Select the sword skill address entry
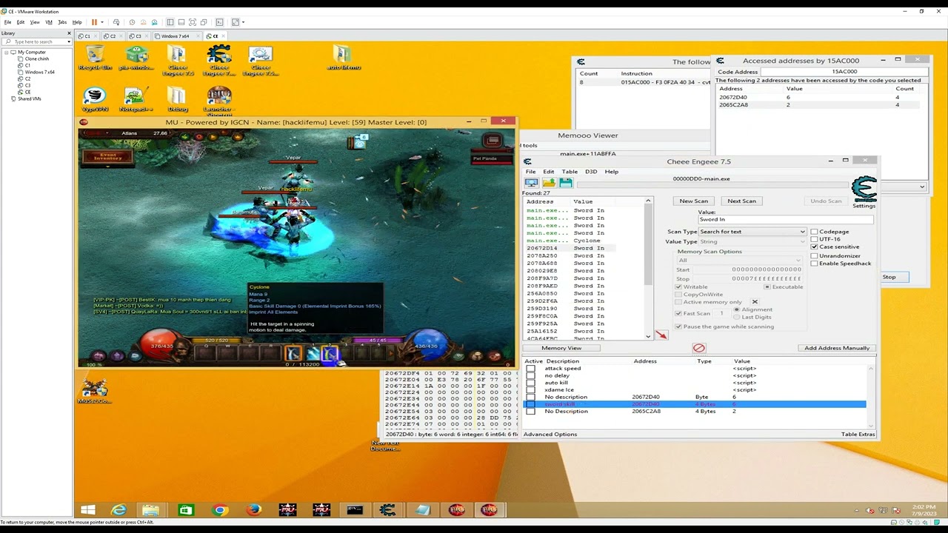The width and height of the screenshot is (948, 533). (x=695, y=404)
